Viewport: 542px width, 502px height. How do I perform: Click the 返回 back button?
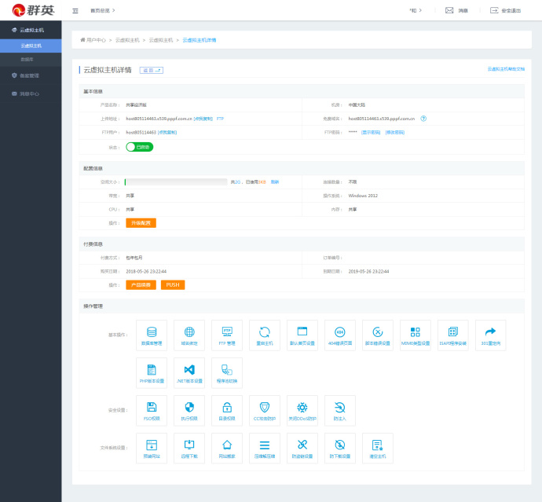152,70
